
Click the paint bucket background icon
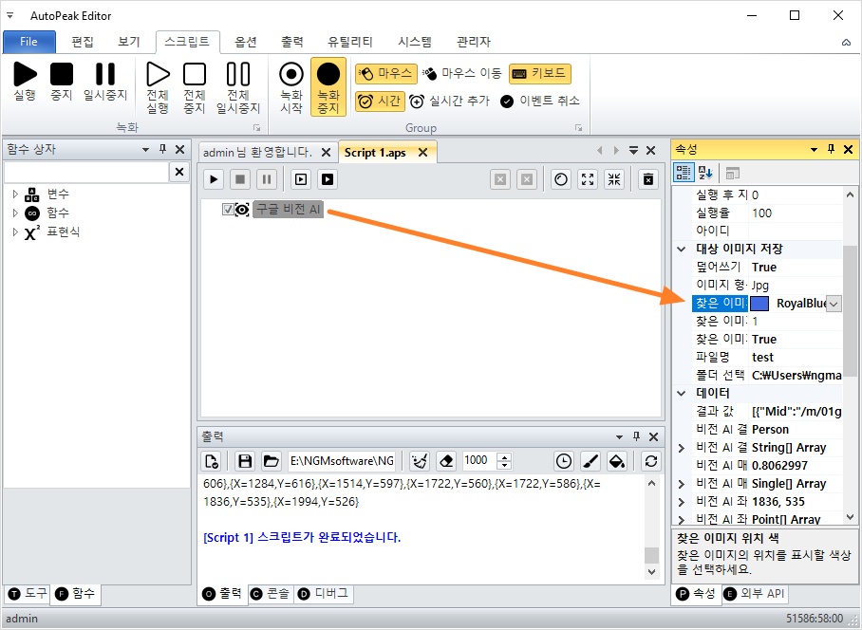pyautogui.click(x=617, y=461)
